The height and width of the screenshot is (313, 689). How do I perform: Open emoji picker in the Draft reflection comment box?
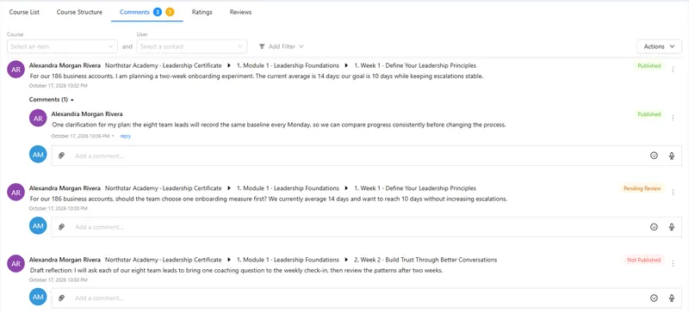654,298
